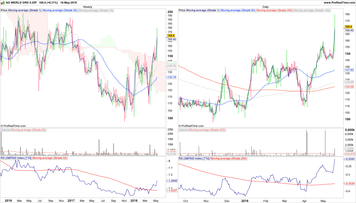Viewport: 356px width, 203px height.
Task: Click the Price label on the Weekly chart
Action: (x=4, y=10)
